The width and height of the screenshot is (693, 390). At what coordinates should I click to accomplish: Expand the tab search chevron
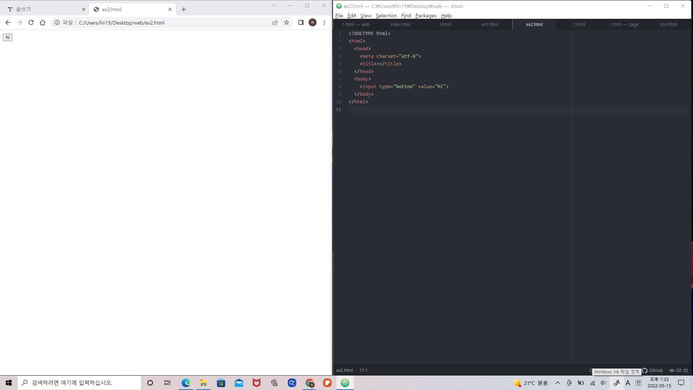click(x=274, y=5)
